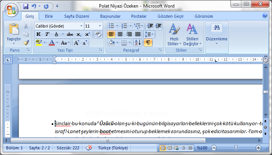Screen dimensions: 272x155
Task: Open the Change Case (Aa) dropdown
Action: 65,43
